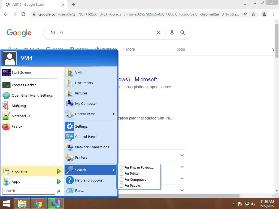Screen dimensions: 279x209
Task: Expand the Recent Items submenu
Action: coord(90,114)
